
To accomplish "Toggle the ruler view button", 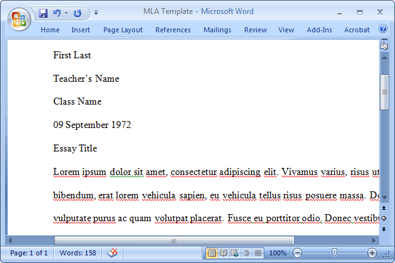I will [x=384, y=46].
